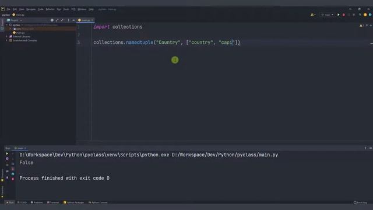Close the main tab in Run panel
This screenshot has width=373, height=210.
coord(25,148)
